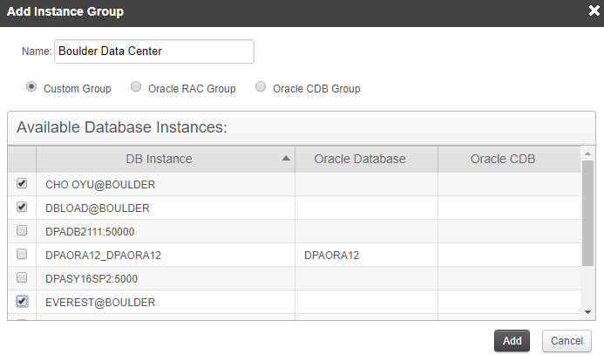This screenshot has height=355, width=604.
Task: Click the Name input field
Action: tap(153, 51)
